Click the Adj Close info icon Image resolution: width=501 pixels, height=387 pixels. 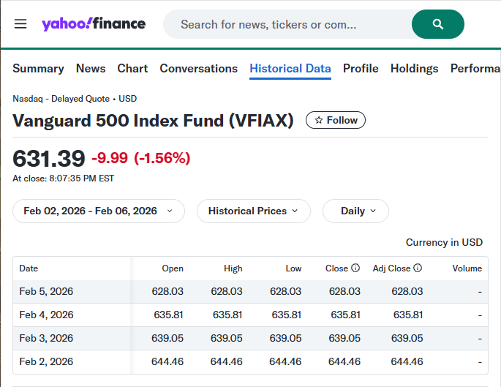[418, 268]
